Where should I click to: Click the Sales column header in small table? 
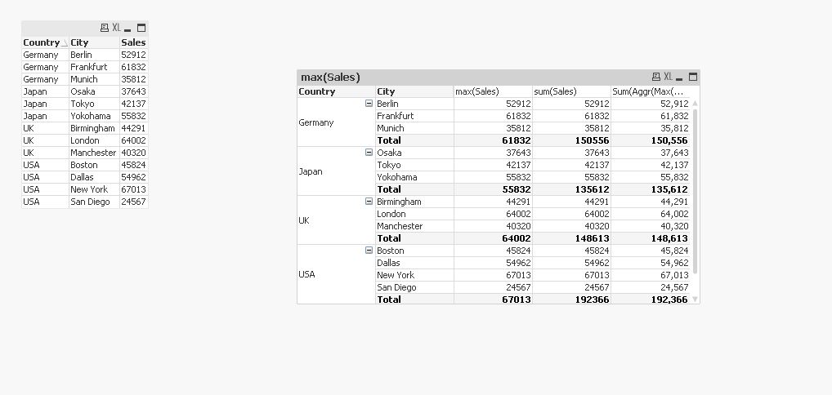click(133, 42)
